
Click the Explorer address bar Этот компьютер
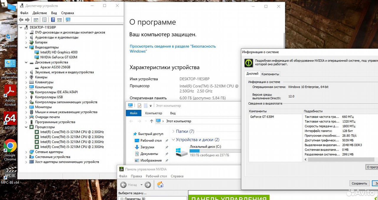[x=179, y=121]
